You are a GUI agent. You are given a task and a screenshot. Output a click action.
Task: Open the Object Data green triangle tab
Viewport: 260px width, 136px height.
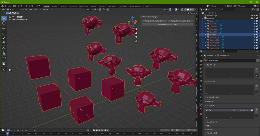point(201,105)
